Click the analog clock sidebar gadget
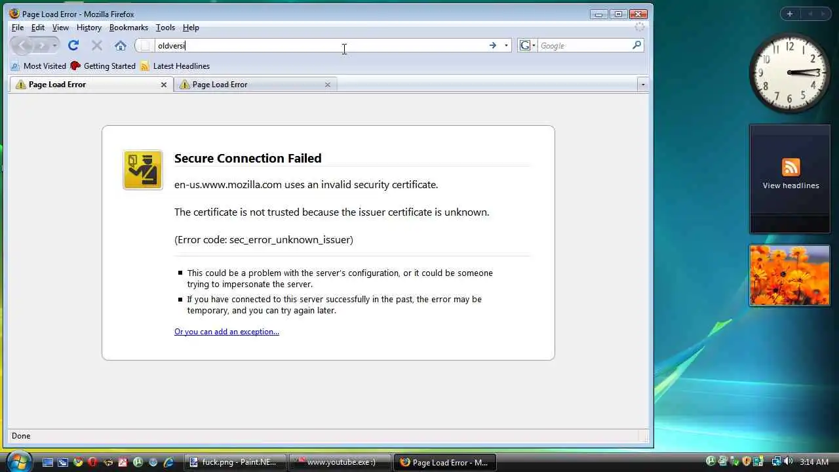This screenshot has width=839, height=472. [790, 73]
